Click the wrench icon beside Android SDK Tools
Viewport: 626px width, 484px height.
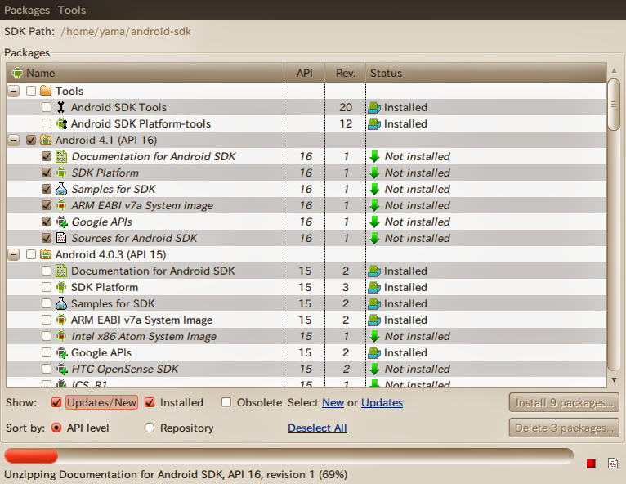click(x=60, y=107)
